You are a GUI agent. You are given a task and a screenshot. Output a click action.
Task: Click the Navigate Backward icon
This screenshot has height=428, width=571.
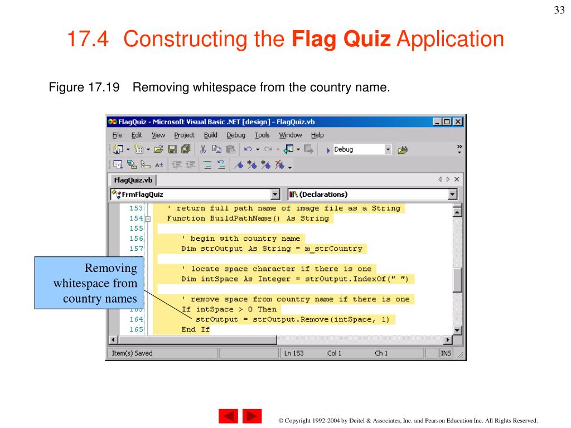289,149
